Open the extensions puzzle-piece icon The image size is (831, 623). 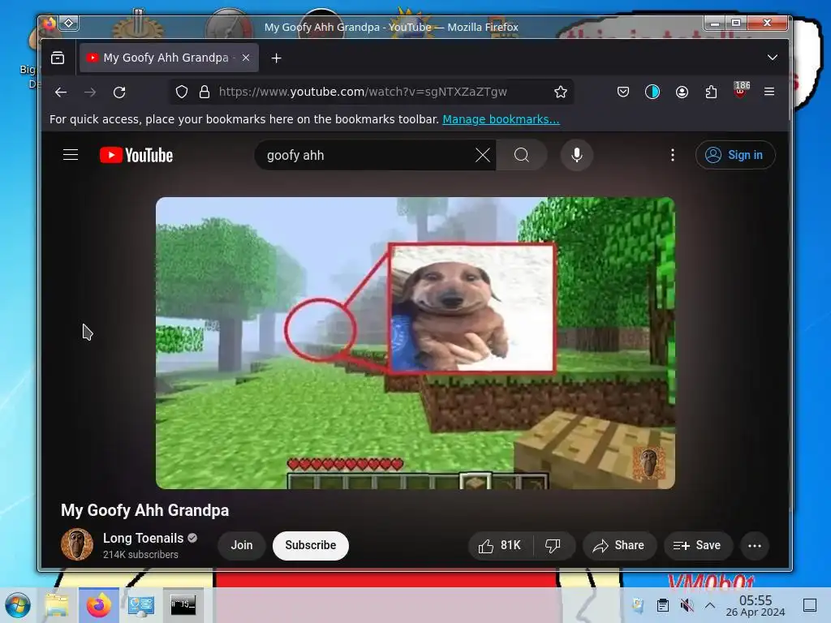click(x=711, y=92)
